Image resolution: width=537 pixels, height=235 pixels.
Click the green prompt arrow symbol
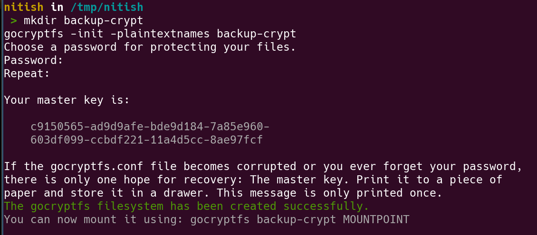pyautogui.click(x=13, y=21)
